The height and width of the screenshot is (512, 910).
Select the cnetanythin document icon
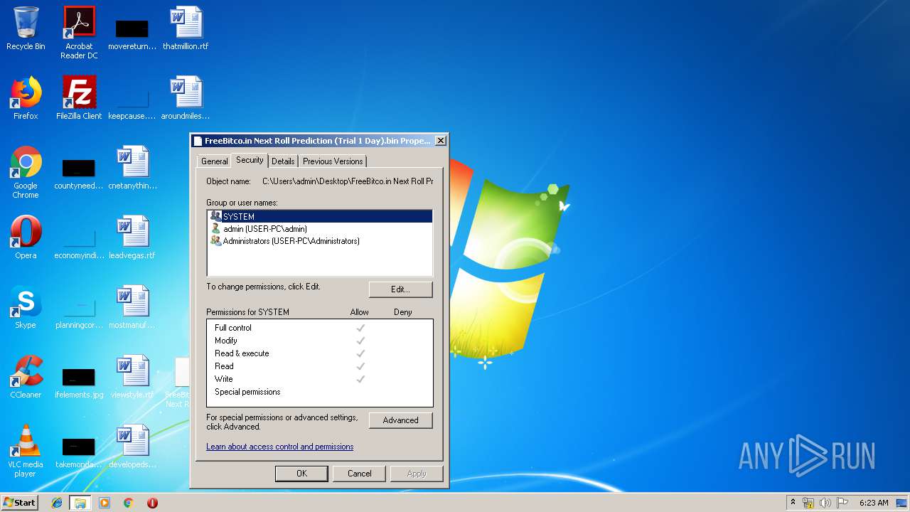132,168
